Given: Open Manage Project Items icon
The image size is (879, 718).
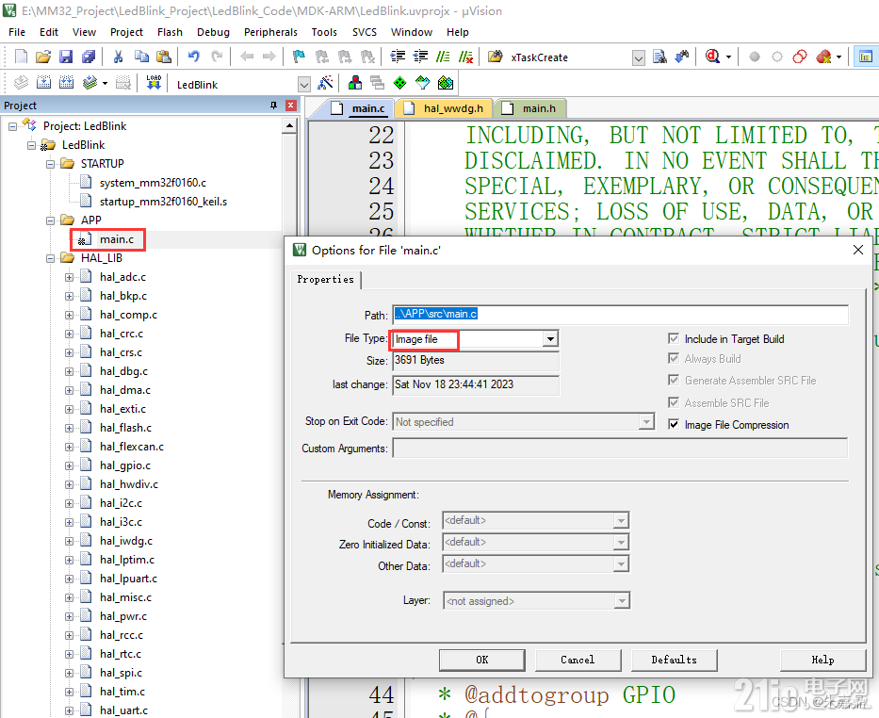Looking at the screenshot, I should coord(355,84).
